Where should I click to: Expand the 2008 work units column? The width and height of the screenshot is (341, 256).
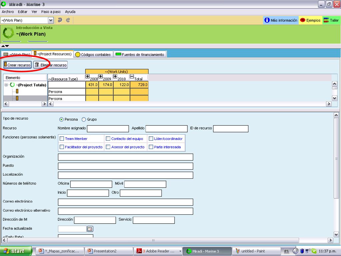point(88,76)
